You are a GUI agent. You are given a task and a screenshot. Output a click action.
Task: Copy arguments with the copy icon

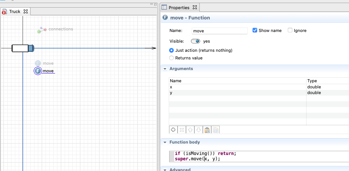click(215, 130)
